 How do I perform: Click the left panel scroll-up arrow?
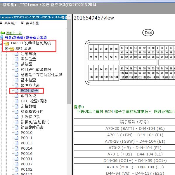click(69, 17)
